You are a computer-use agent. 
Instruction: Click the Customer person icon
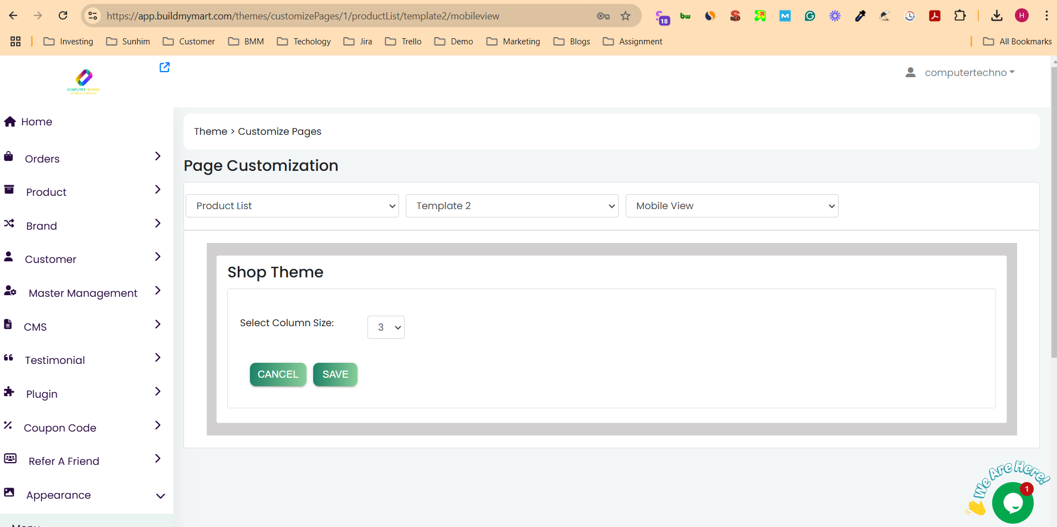point(9,257)
